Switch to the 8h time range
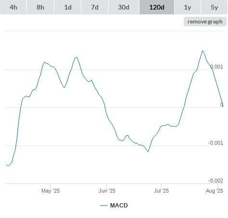 point(40,7)
